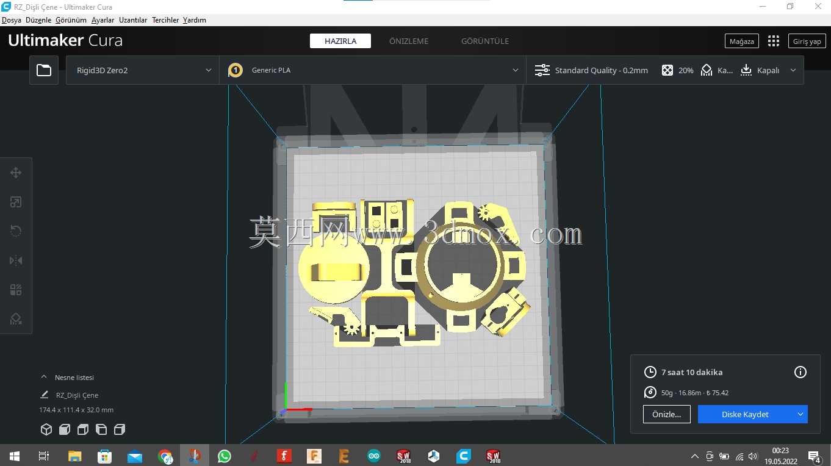
Task: Select the Move tool in left toolbar
Action: click(x=16, y=173)
